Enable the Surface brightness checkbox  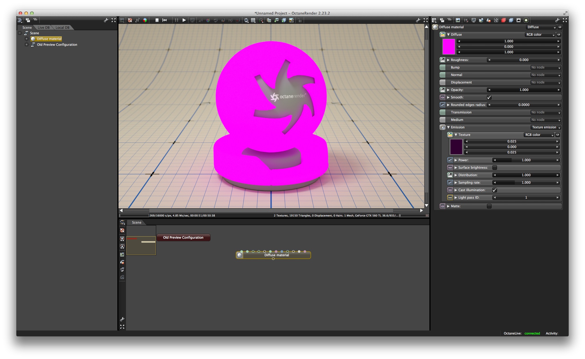[495, 168]
